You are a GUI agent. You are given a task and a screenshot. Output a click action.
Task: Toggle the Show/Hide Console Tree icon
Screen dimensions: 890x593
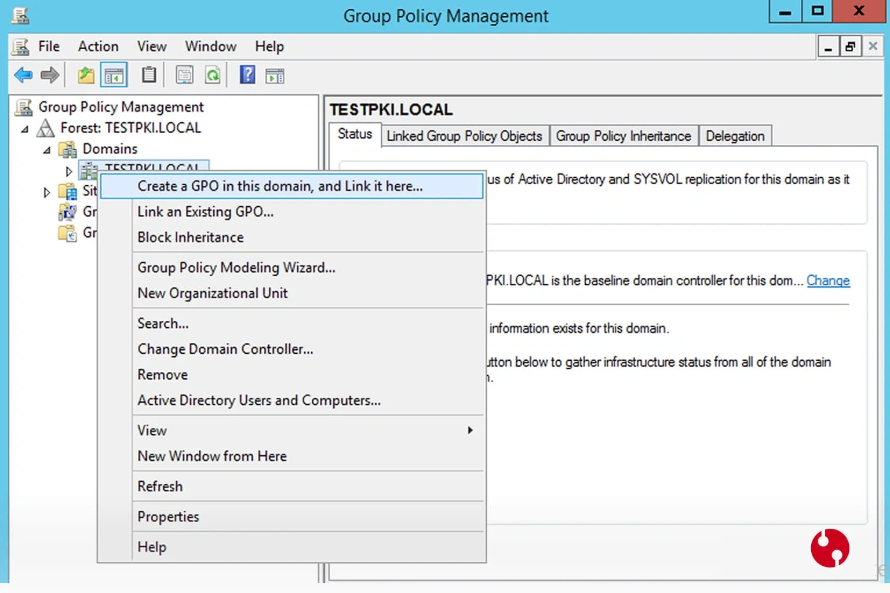114,75
